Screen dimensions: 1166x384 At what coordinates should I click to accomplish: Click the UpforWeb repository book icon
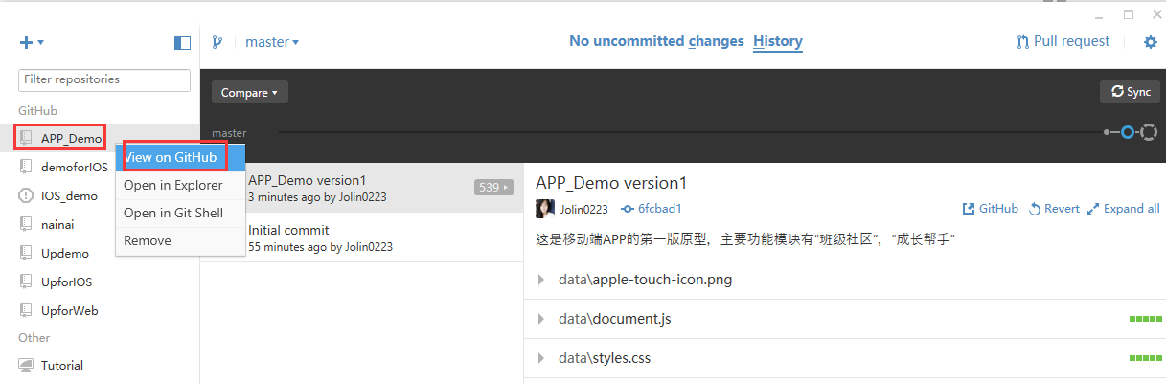26,310
